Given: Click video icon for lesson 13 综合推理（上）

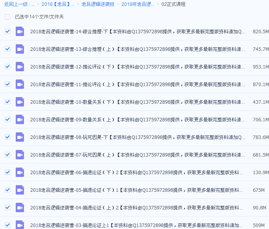Looking at the screenshot, I should (20, 49).
